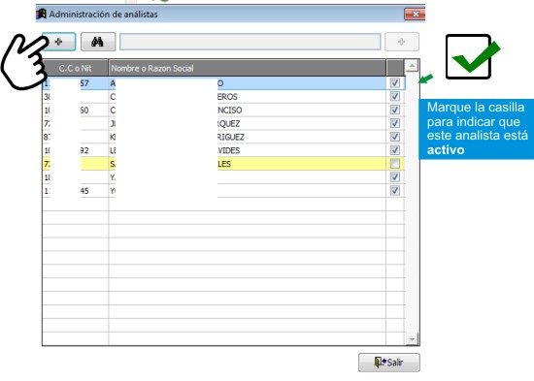Select the name cell ending in VIDES
This screenshot has height=381, width=534.
pos(248,150)
